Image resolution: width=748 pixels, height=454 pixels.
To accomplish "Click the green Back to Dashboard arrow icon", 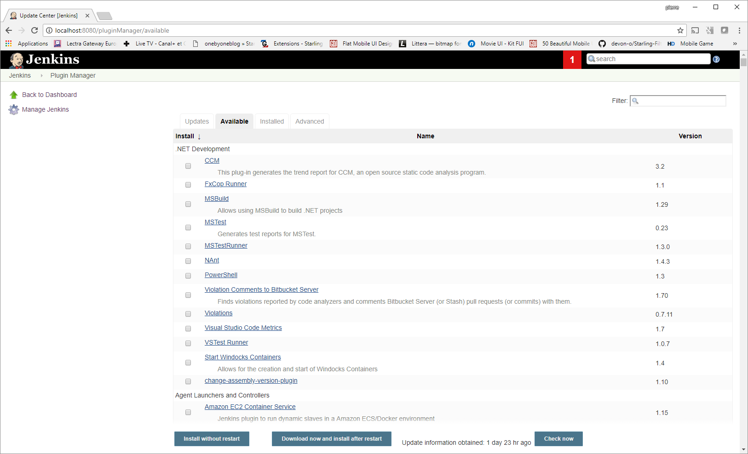I will tap(14, 95).
